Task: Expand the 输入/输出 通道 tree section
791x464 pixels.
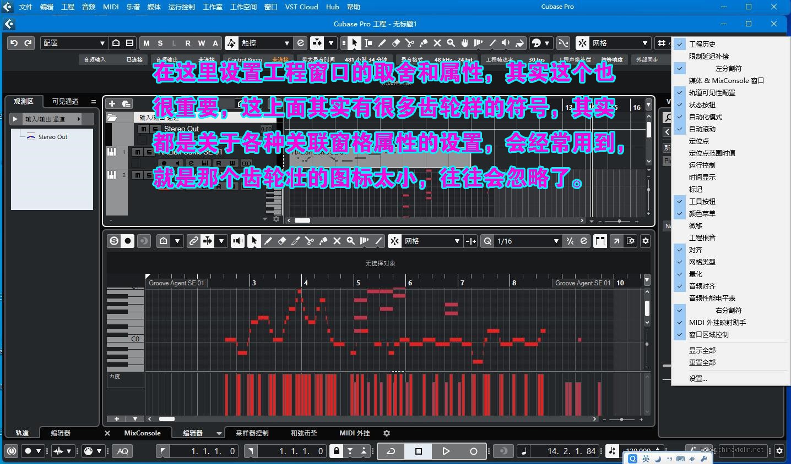Action: pos(15,119)
